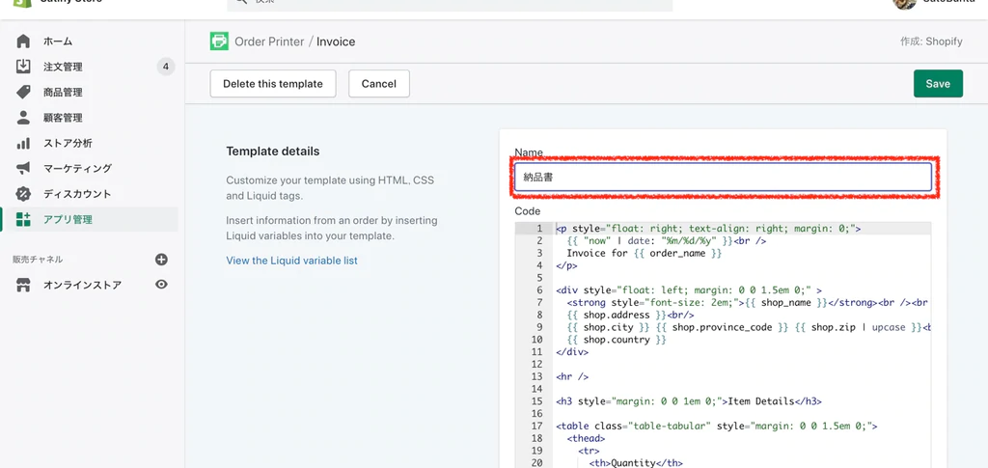The image size is (988, 468).
Task: View online store via eye icon
Action: click(x=161, y=285)
